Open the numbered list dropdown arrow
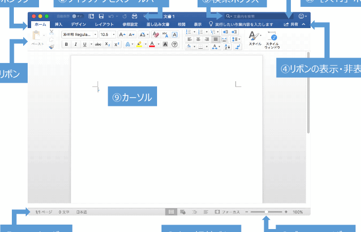361x232 pixels. tap(206, 32)
